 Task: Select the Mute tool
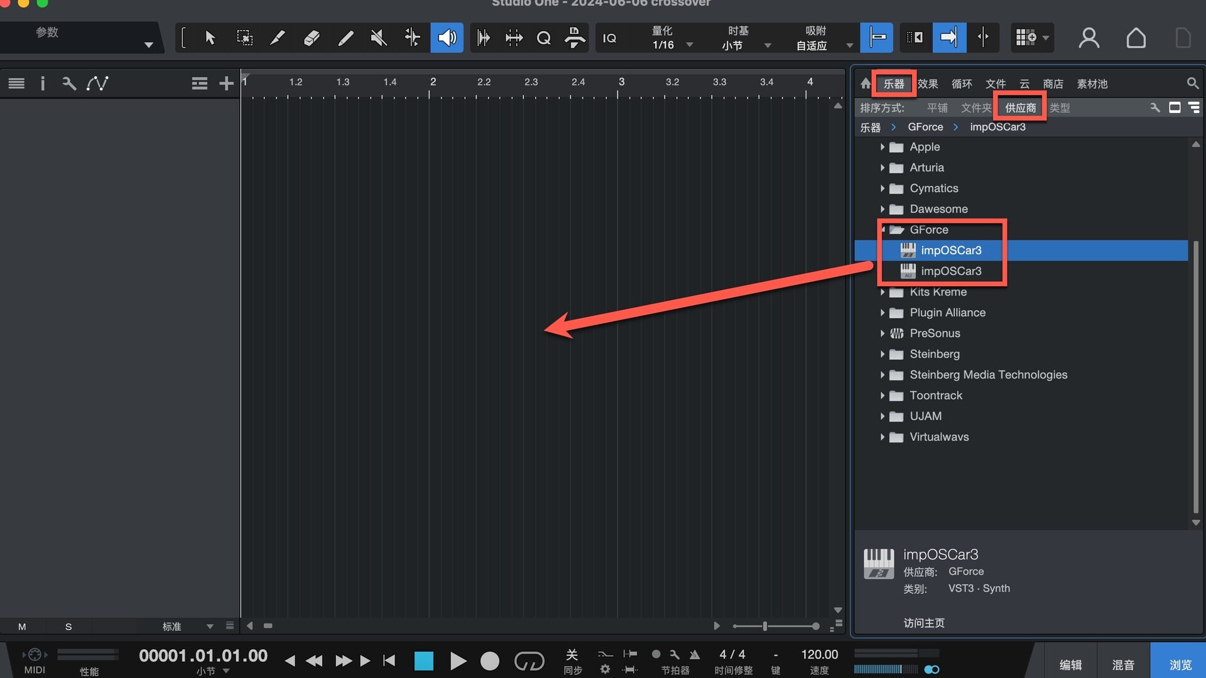click(378, 38)
